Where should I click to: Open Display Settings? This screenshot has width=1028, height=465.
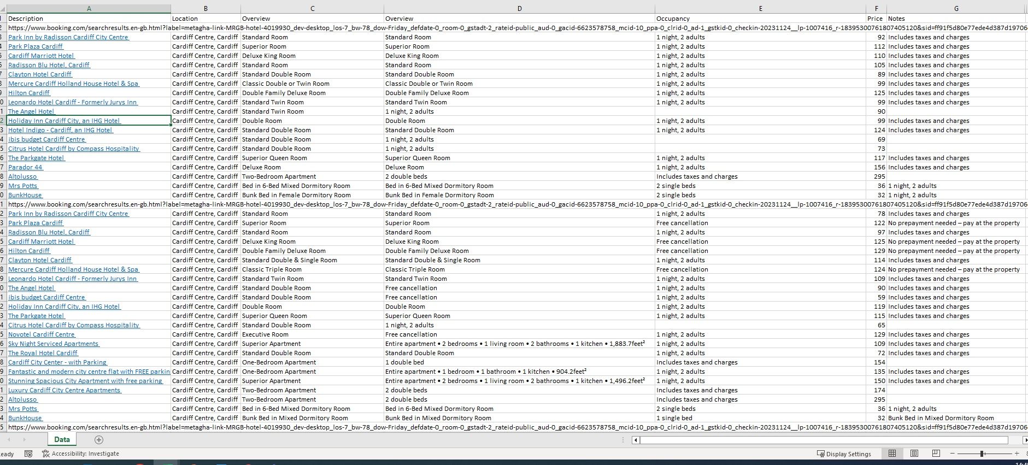844,454
